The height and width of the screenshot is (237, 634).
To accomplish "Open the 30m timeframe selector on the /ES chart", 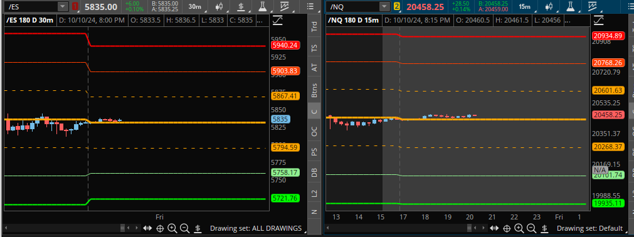I will click(x=196, y=7).
